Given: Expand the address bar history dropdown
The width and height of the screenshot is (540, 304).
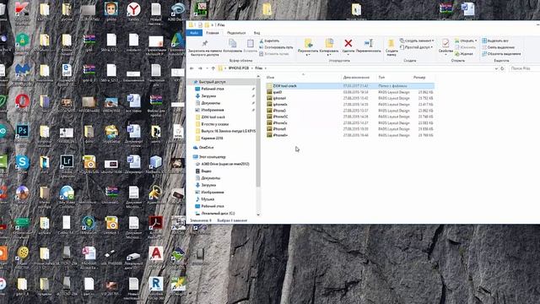Looking at the screenshot, I should [x=496, y=68].
